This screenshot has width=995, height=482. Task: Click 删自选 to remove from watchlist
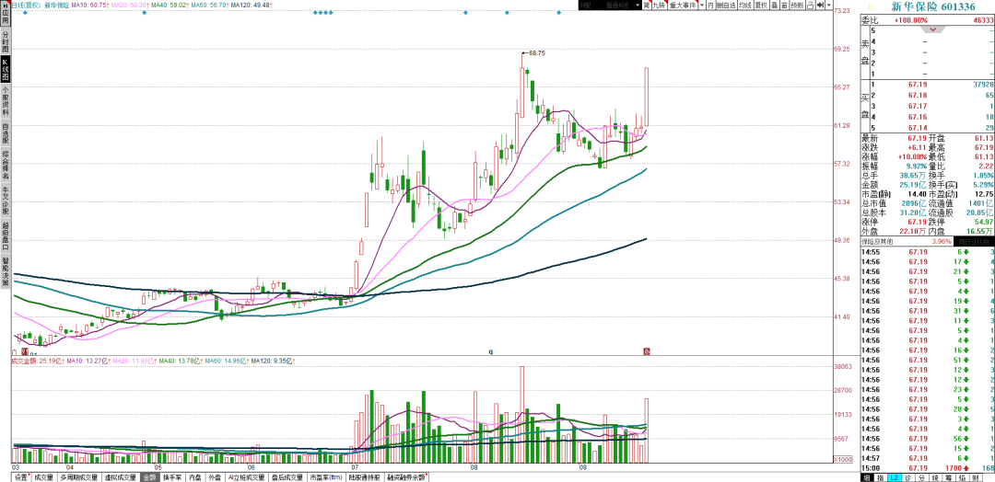tap(726, 6)
